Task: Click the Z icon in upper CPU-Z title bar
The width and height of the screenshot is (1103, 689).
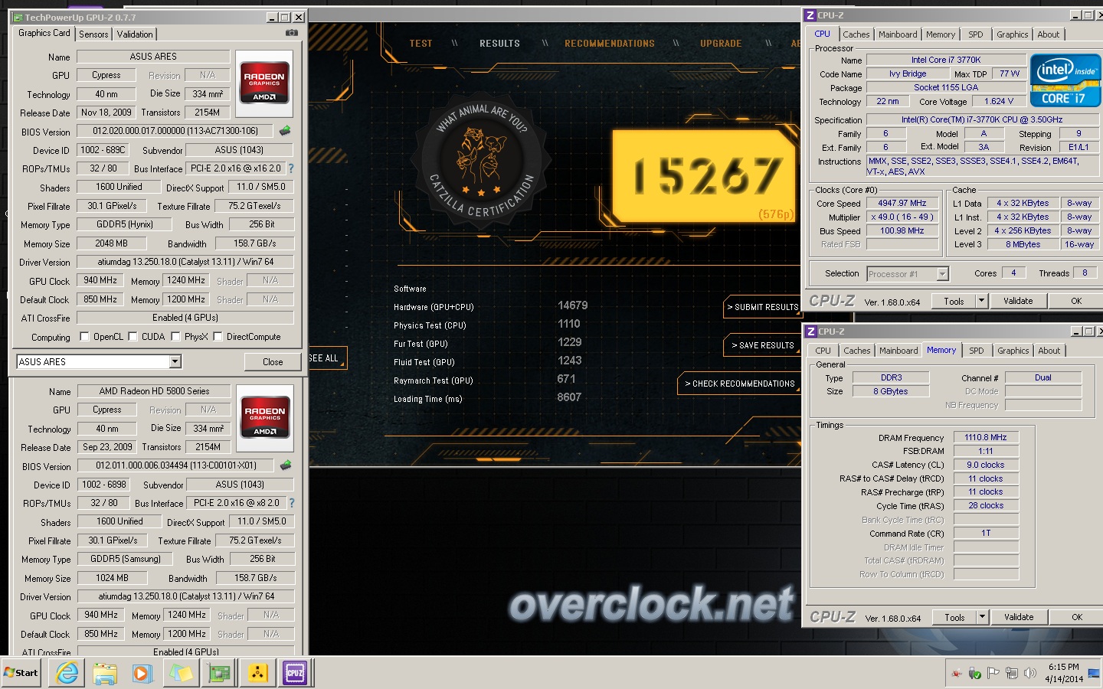Action: pos(810,15)
